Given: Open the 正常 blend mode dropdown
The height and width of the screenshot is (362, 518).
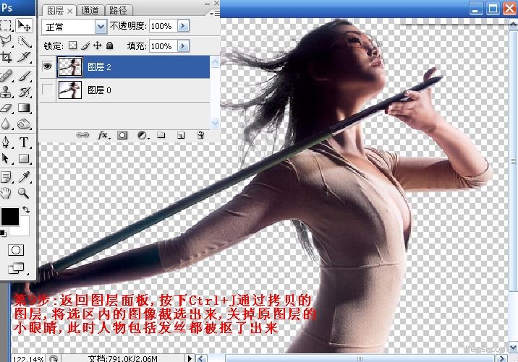Looking at the screenshot, I should (x=101, y=27).
